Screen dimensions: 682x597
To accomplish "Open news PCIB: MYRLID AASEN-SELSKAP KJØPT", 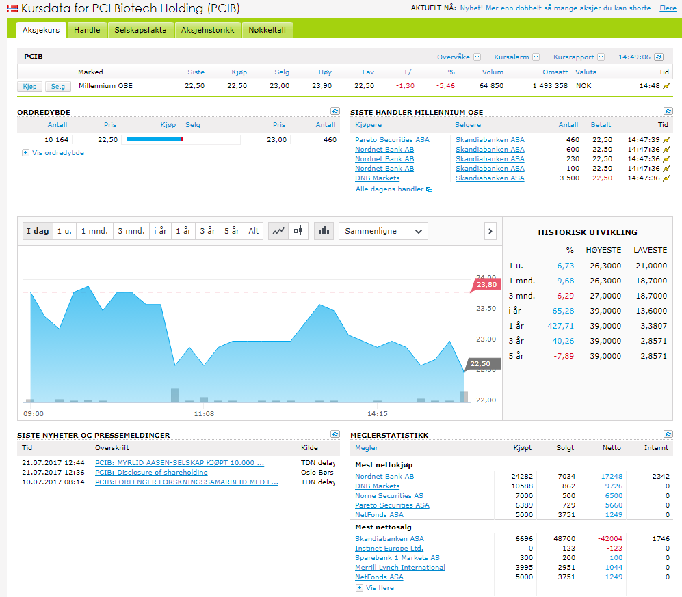I will (x=180, y=463).
